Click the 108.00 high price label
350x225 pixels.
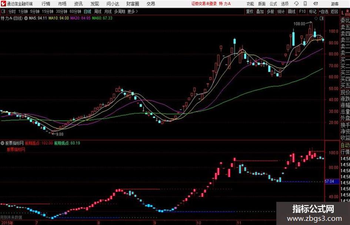299,24
